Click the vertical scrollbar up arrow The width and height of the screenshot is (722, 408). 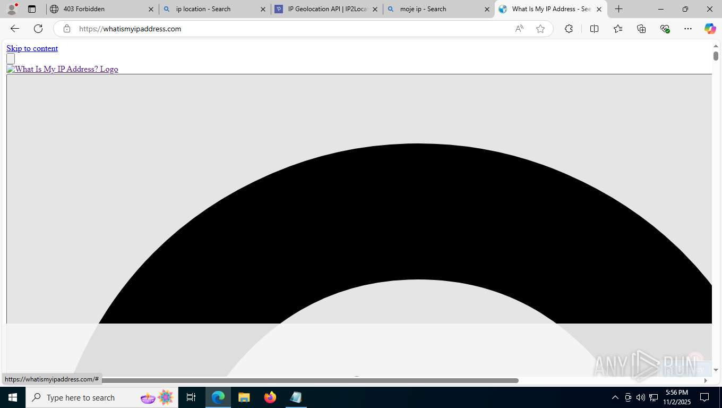716,46
